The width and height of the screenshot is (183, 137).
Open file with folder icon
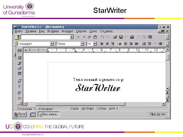115,37
